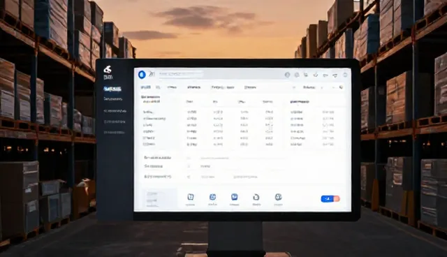Select the blue-highlighted item in the dark sidebar

click(x=112, y=89)
